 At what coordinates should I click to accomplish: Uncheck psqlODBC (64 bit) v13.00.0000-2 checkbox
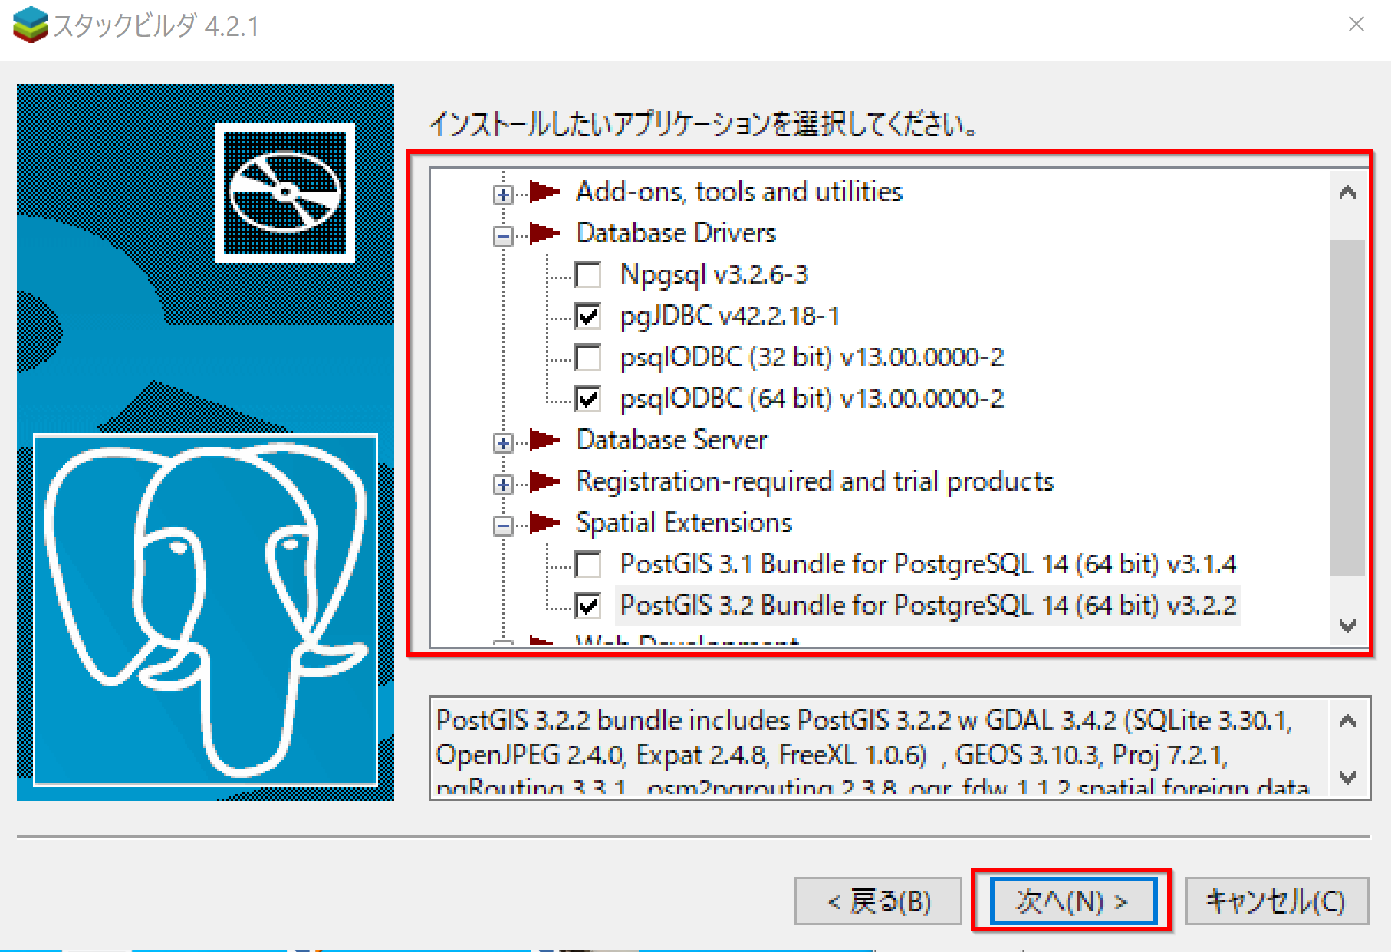pos(588,399)
